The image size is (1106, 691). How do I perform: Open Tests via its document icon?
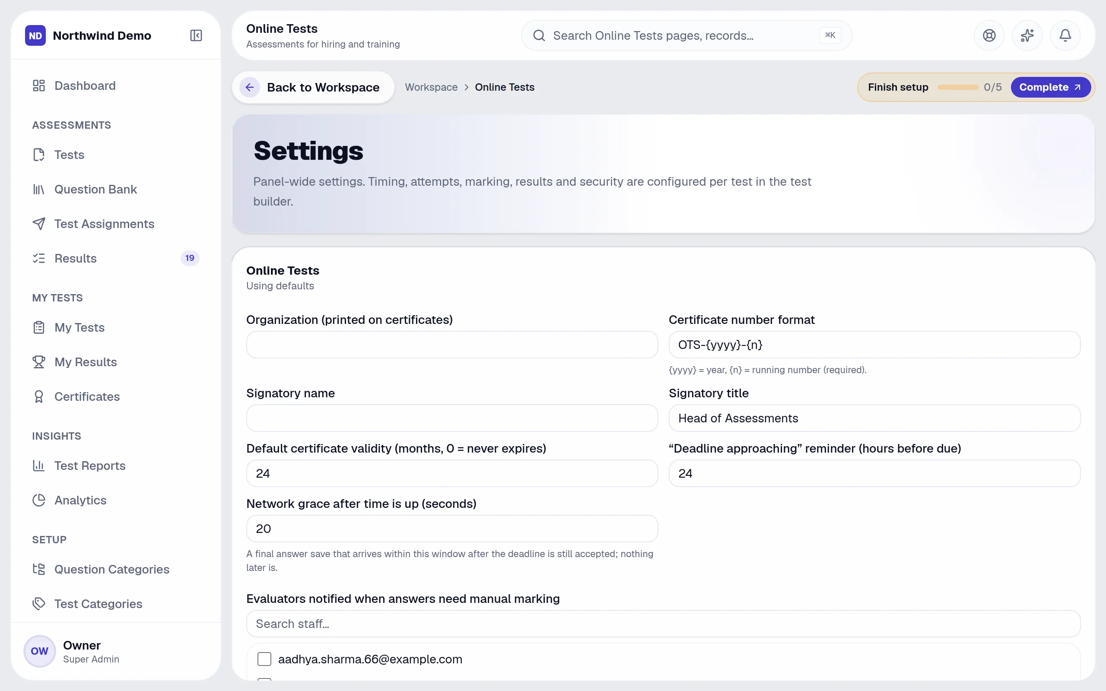(x=39, y=155)
